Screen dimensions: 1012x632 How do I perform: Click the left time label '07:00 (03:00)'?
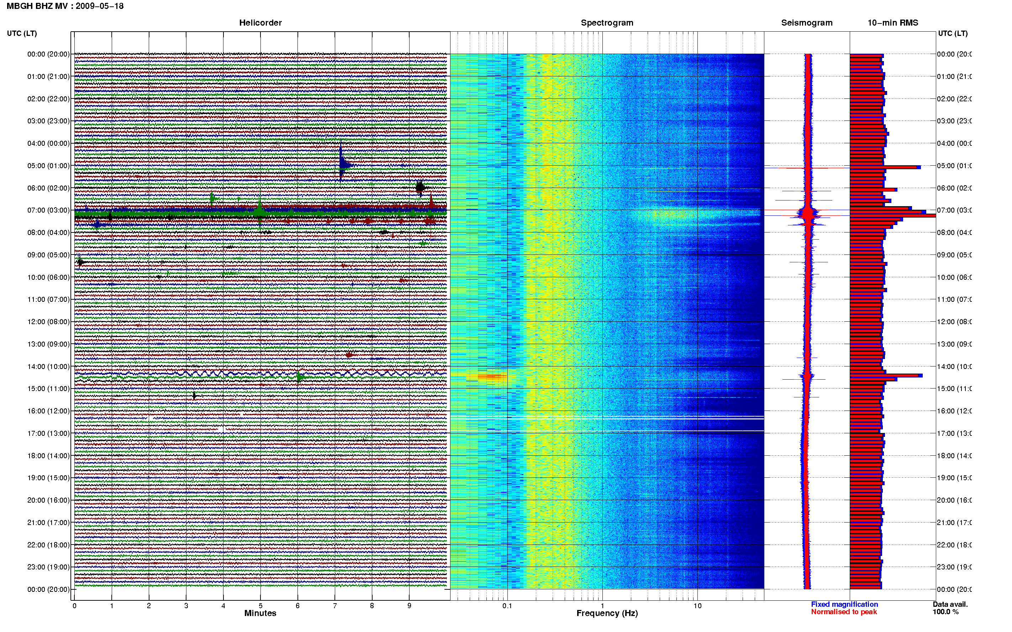click(x=48, y=210)
